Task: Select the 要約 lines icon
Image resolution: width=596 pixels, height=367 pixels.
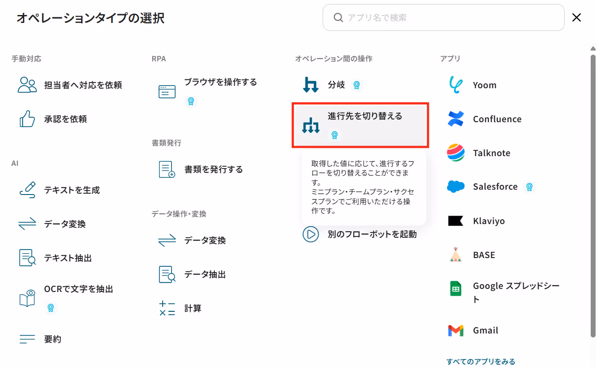Action: click(x=27, y=339)
